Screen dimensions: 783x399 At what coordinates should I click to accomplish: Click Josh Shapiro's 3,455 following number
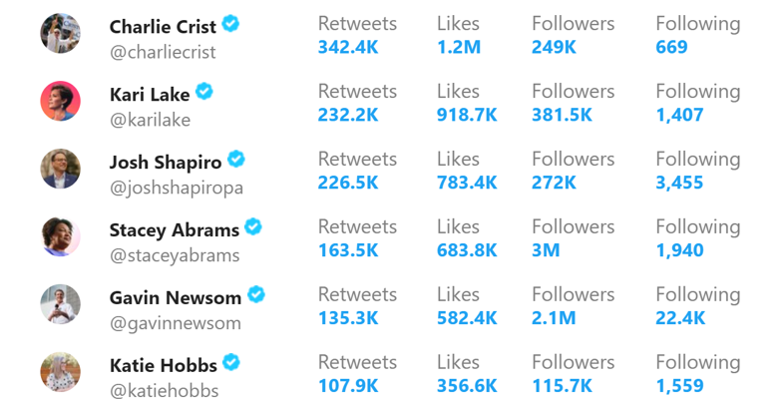pos(679,183)
